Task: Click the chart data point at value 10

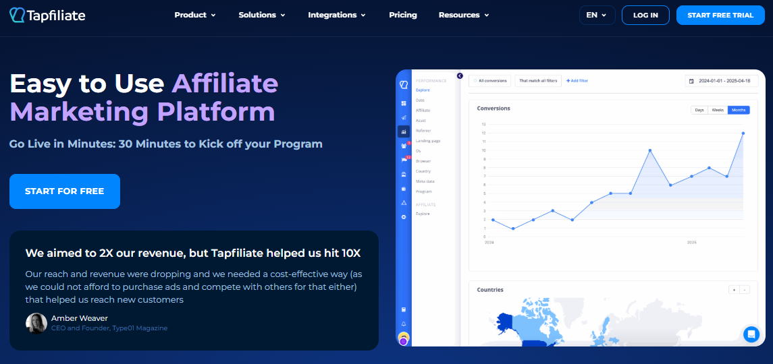Action: (649, 150)
